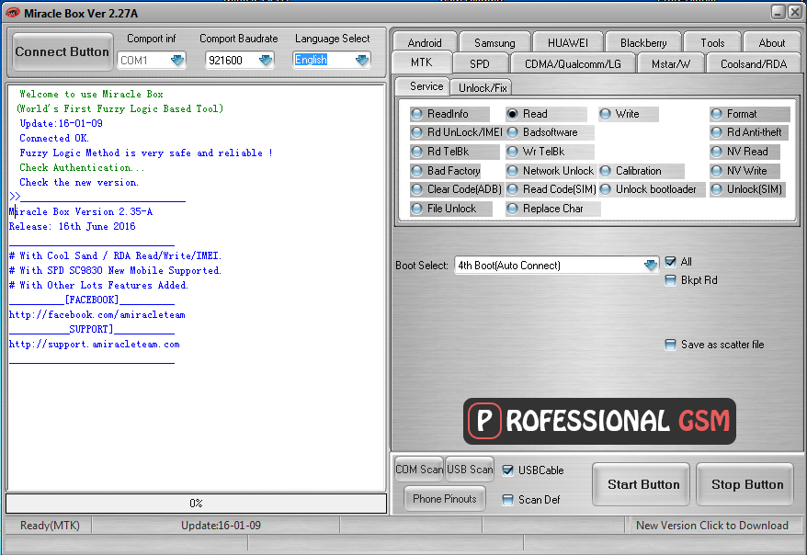Viewport: 807px width, 555px height.
Task: Choose the Network Unlock radio option
Action: coord(551,171)
